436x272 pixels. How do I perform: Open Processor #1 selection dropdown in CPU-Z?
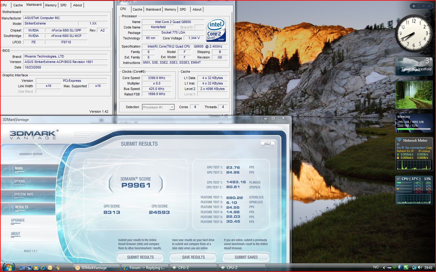tap(158, 107)
